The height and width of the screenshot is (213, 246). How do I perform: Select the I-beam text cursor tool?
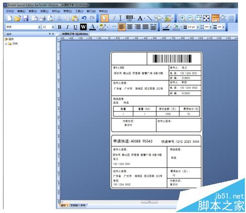[x=121, y=18]
